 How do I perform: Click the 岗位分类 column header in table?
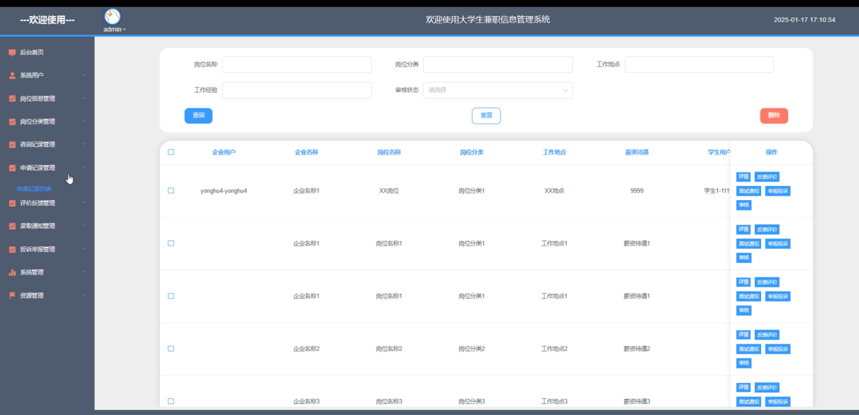pyautogui.click(x=472, y=152)
